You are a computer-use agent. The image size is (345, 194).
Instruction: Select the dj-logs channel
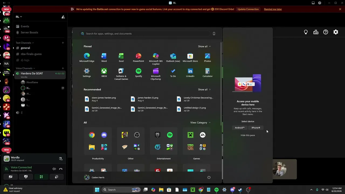coord(40,60)
